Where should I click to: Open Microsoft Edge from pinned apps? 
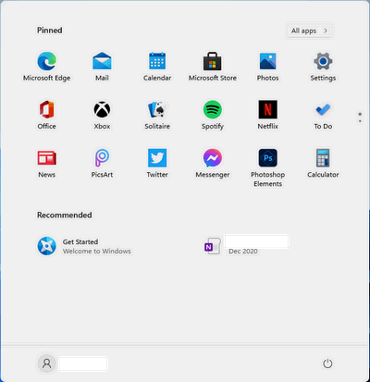point(46,67)
